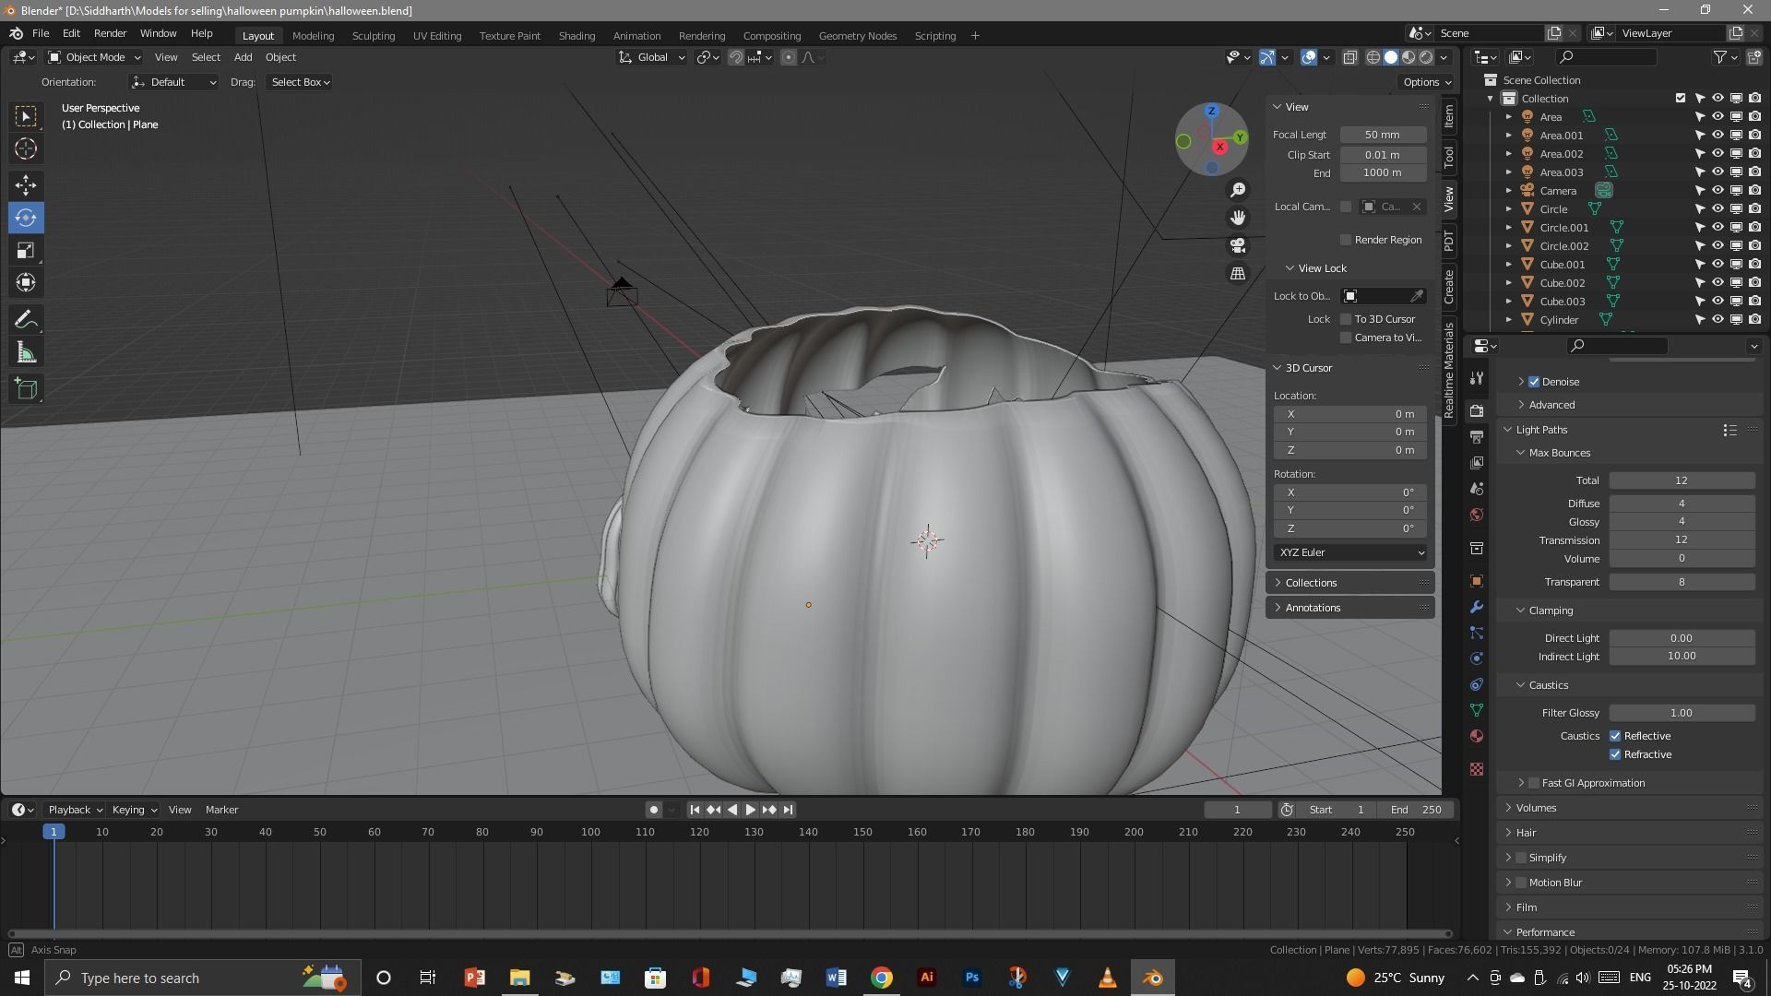Screen dimensions: 1771x996
Task: Click Total bounces value field
Action: click(x=1682, y=480)
